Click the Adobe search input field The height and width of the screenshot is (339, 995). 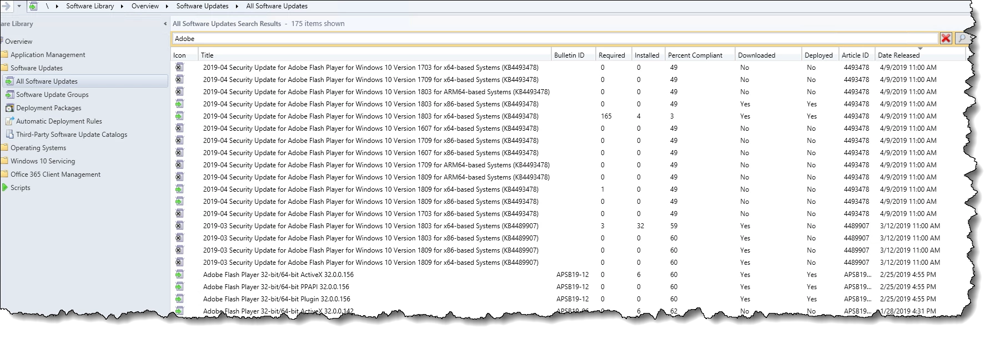coord(555,38)
